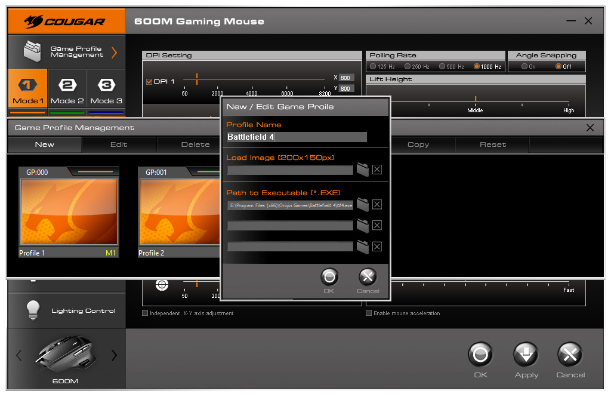Turn Angle Snapping On
611x397 pixels.
point(524,67)
